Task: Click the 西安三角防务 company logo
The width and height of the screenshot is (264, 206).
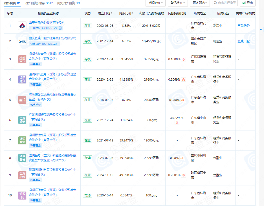Action: 22,26
